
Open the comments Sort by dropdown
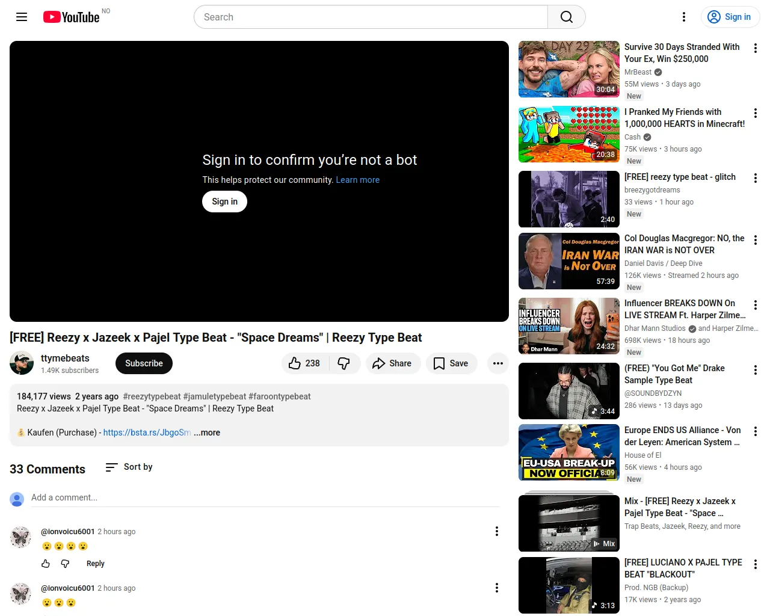128,467
